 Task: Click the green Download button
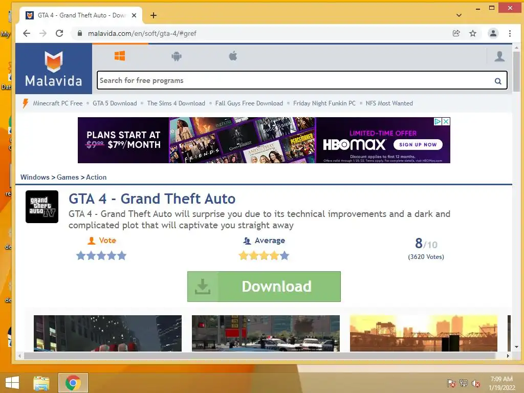point(264,287)
